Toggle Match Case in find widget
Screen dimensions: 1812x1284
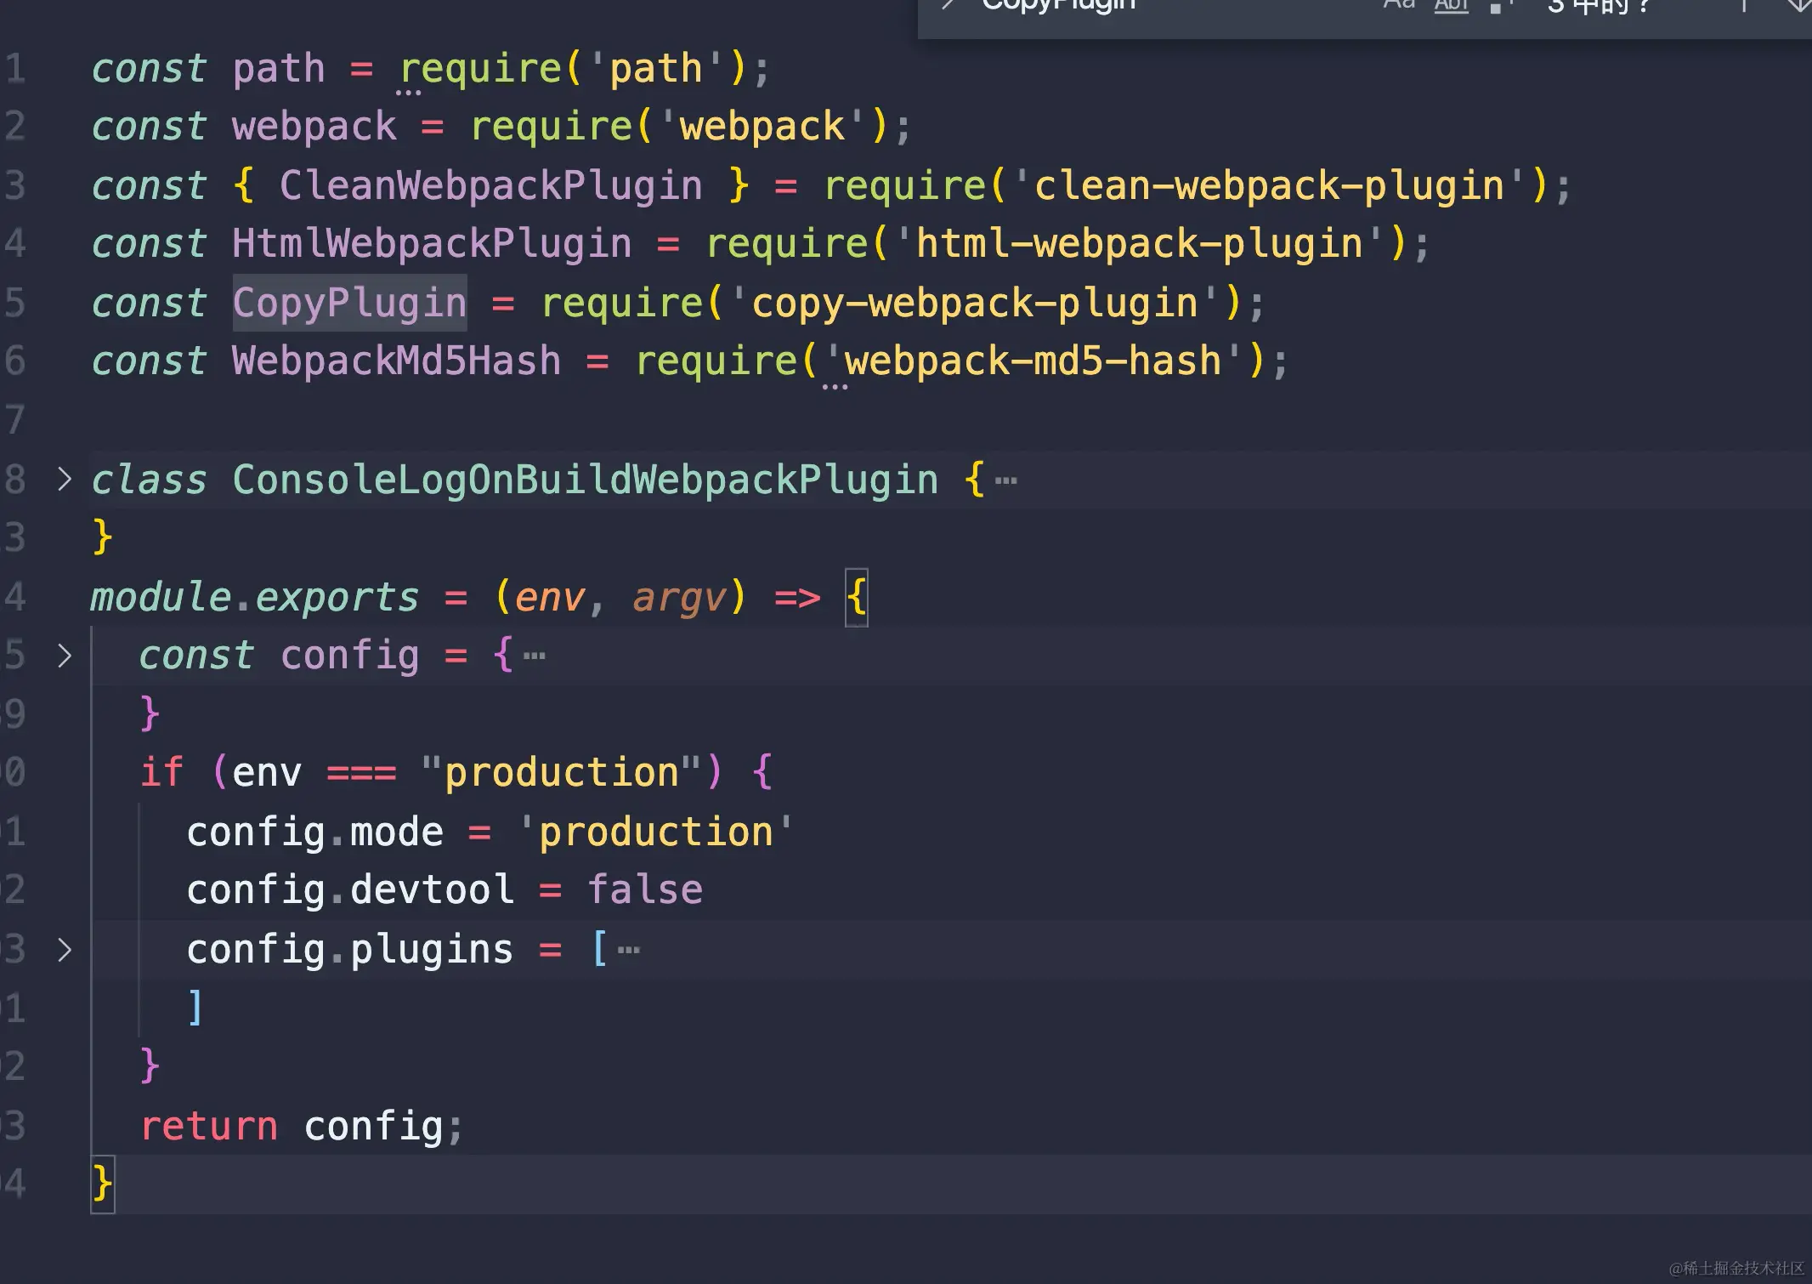[1399, 4]
